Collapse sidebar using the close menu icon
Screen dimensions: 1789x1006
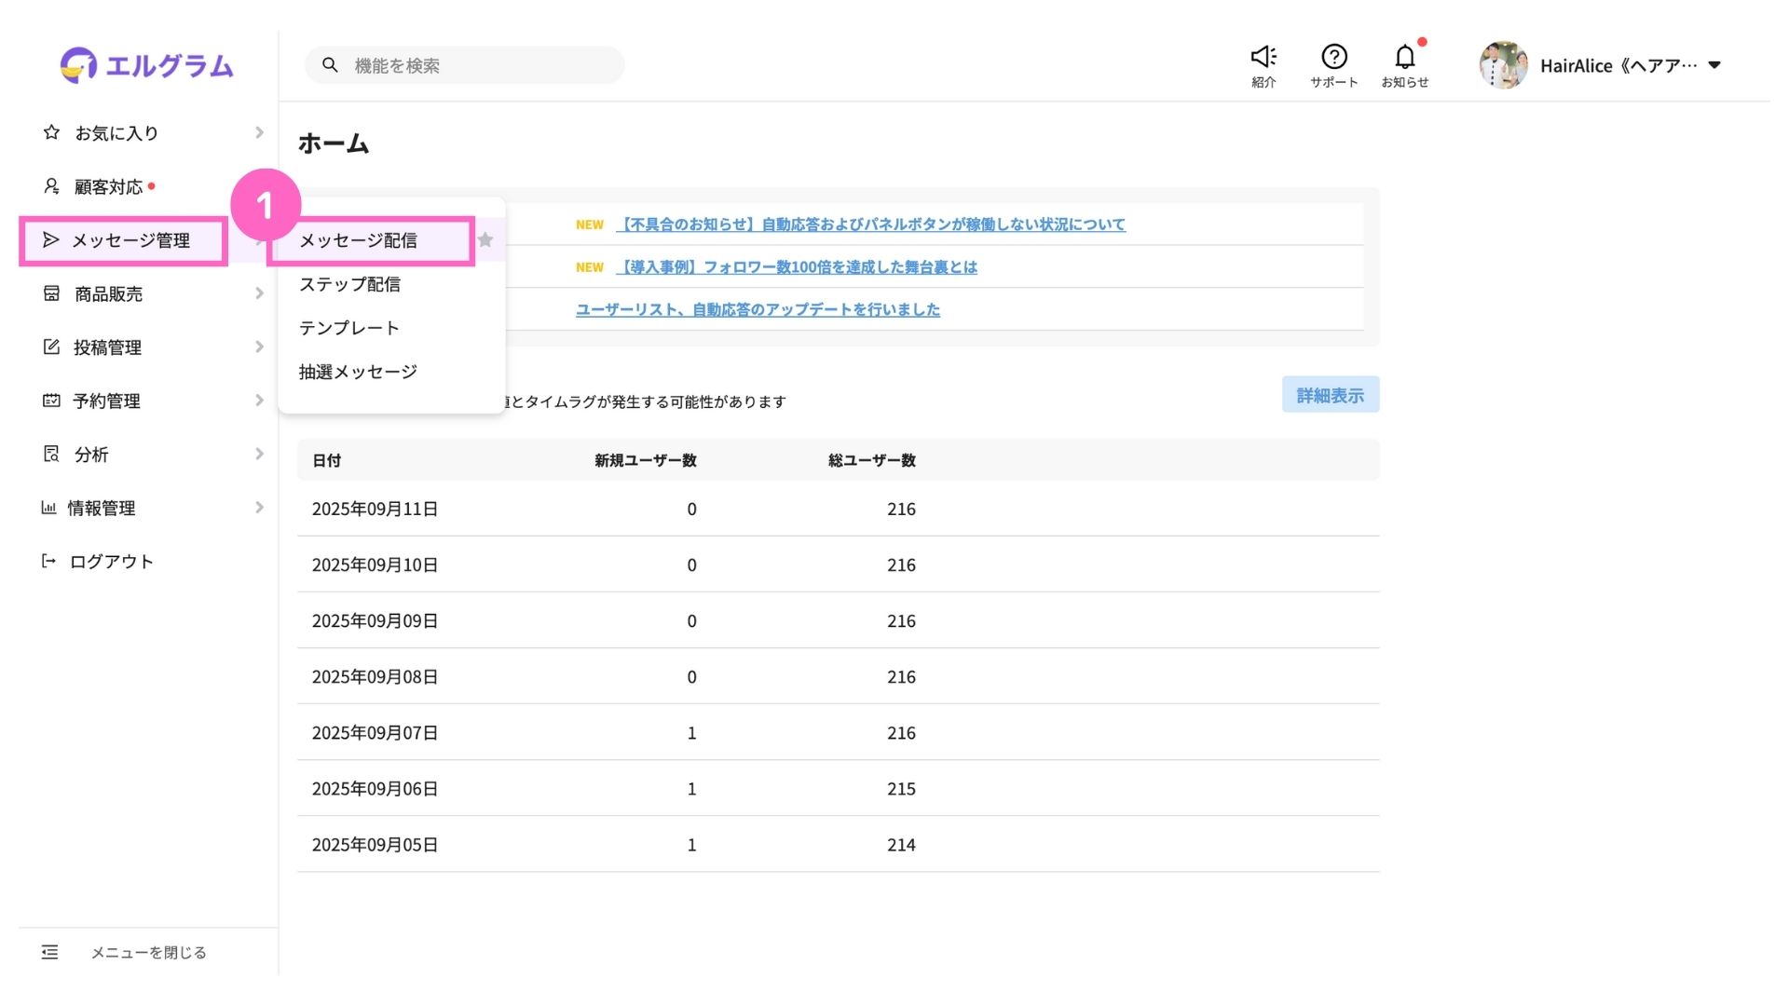pyautogui.click(x=50, y=952)
